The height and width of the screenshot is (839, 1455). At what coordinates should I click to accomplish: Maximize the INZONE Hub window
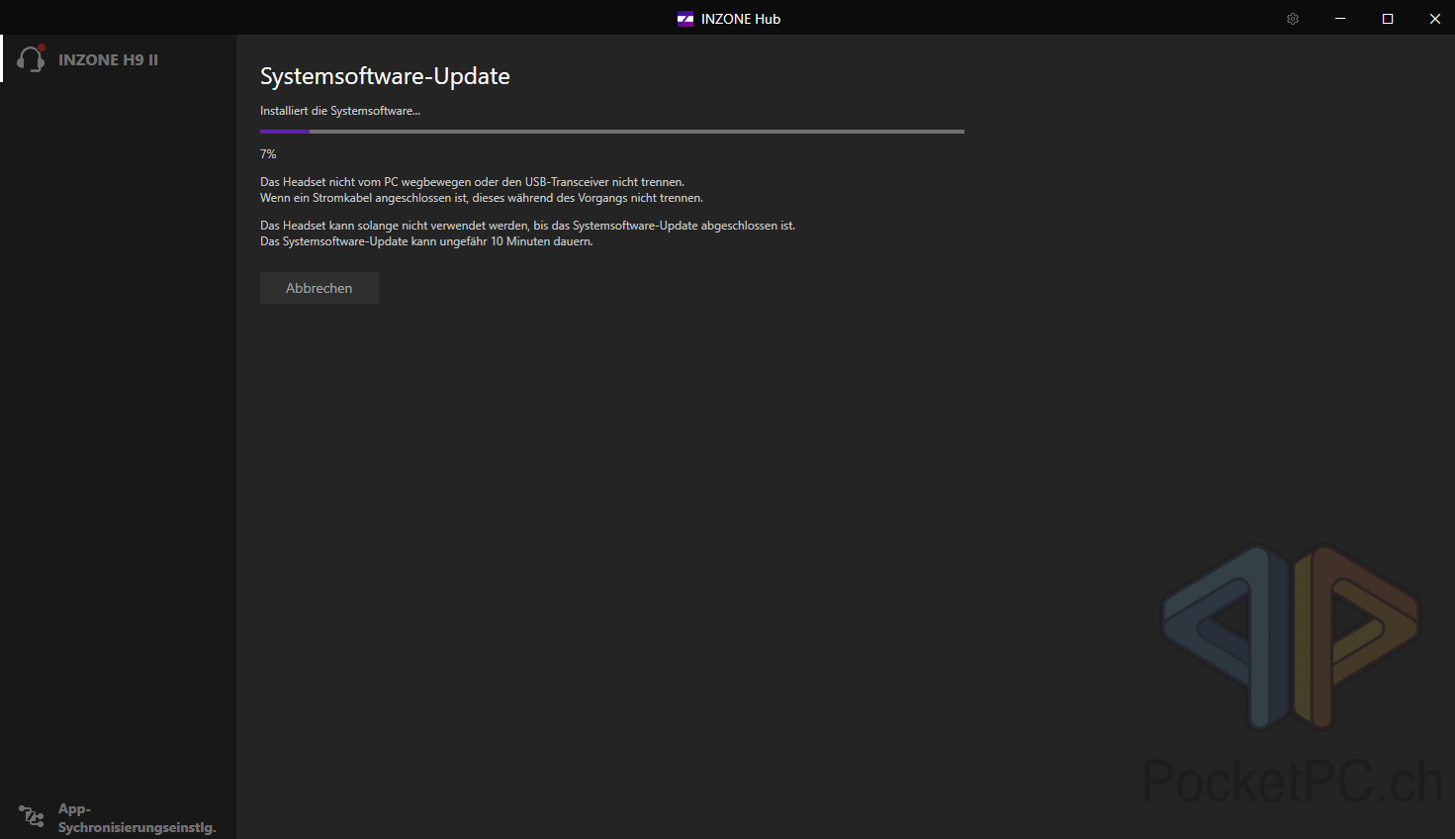coord(1388,19)
